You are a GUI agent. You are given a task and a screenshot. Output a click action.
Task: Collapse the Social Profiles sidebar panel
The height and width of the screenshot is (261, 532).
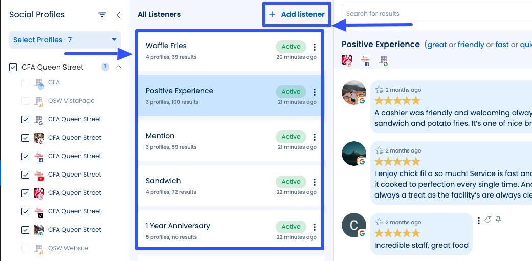pyautogui.click(x=118, y=15)
